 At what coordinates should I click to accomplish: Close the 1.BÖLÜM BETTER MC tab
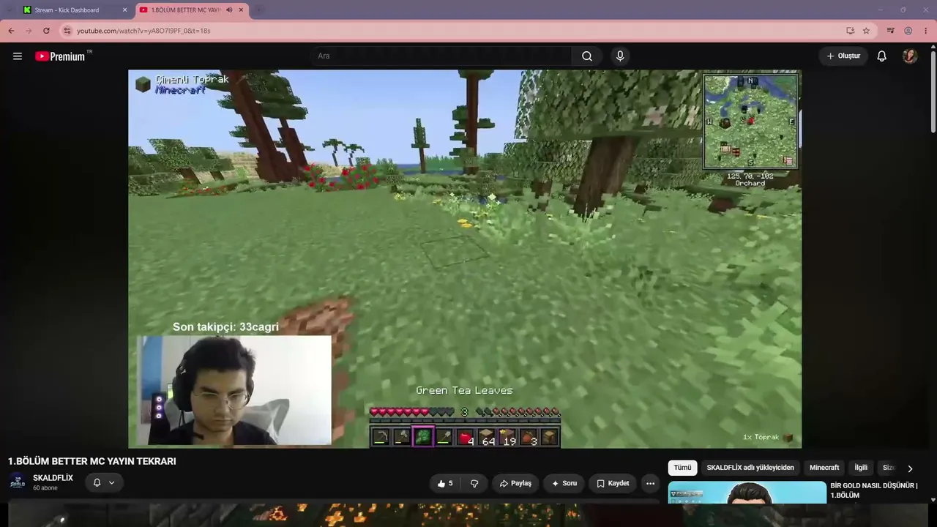(x=241, y=10)
